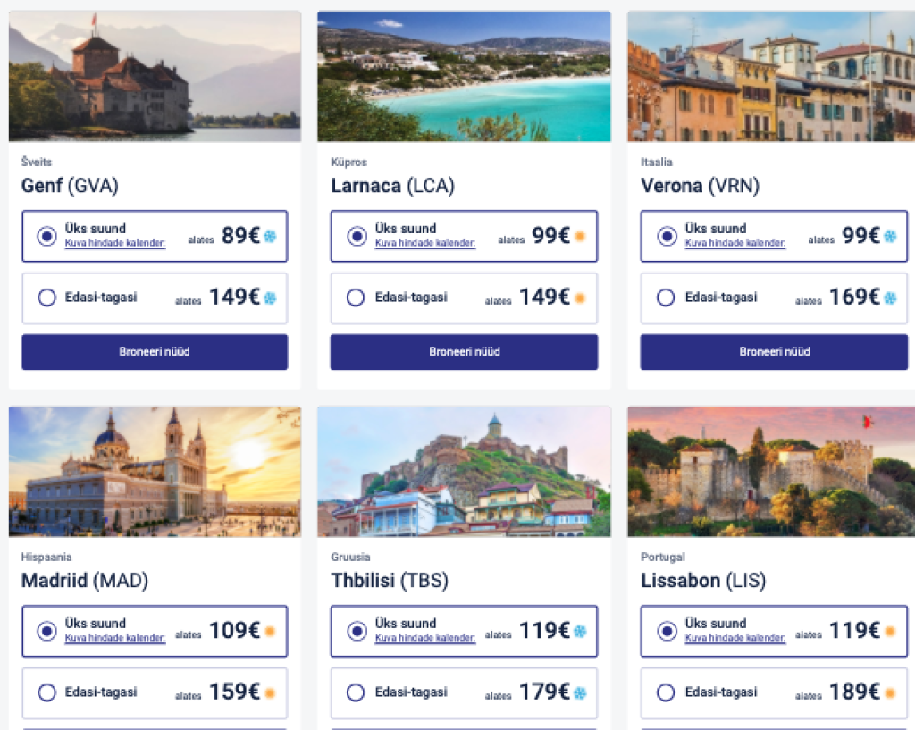Click the sun icon beside Lissabon 189€ price
The width and height of the screenshot is (915, 730).
[890, 692]
